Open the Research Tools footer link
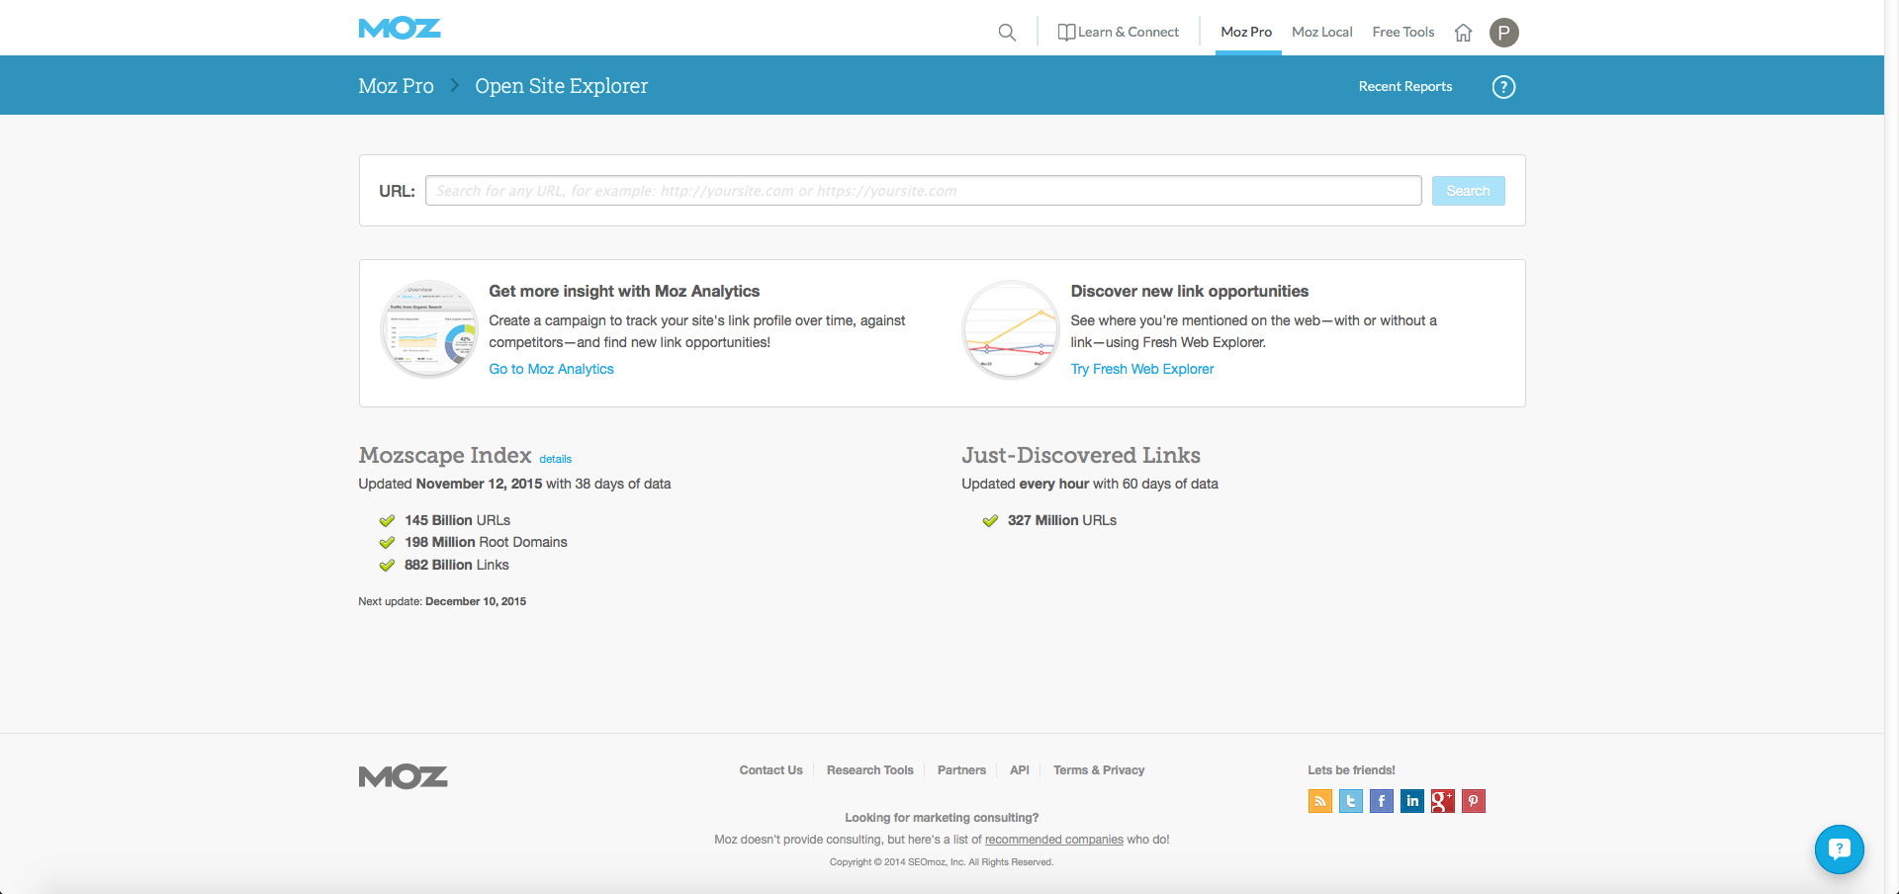This screenshot has height=894, width=1899. click(x=869, y=770)
